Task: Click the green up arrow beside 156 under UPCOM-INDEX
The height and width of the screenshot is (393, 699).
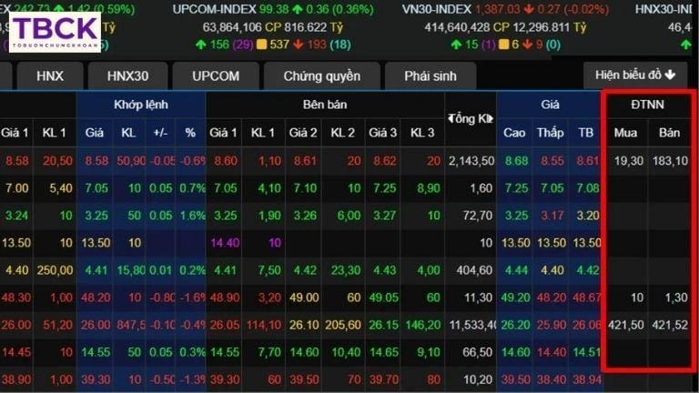Action: click(x=200, y=45)
